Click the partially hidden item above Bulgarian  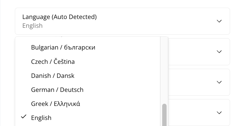pyautogui.click(x=61, y=37)
